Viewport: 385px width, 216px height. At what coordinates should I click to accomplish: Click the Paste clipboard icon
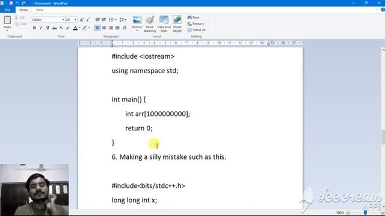pyautogui.click(x=7, y=20)
